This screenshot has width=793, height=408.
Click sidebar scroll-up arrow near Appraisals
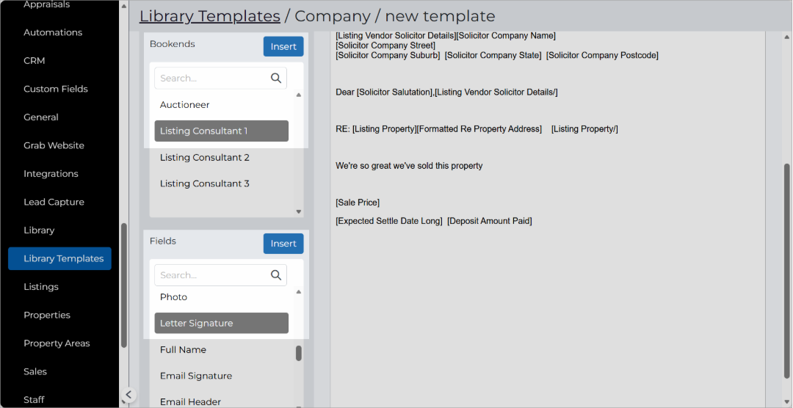124,7
